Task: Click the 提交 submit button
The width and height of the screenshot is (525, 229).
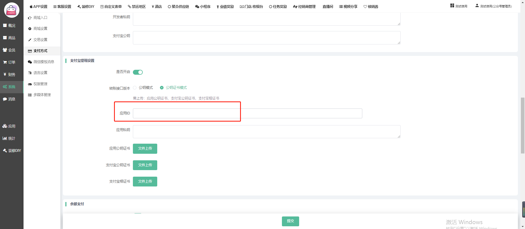Action: [x=290, y=221]
